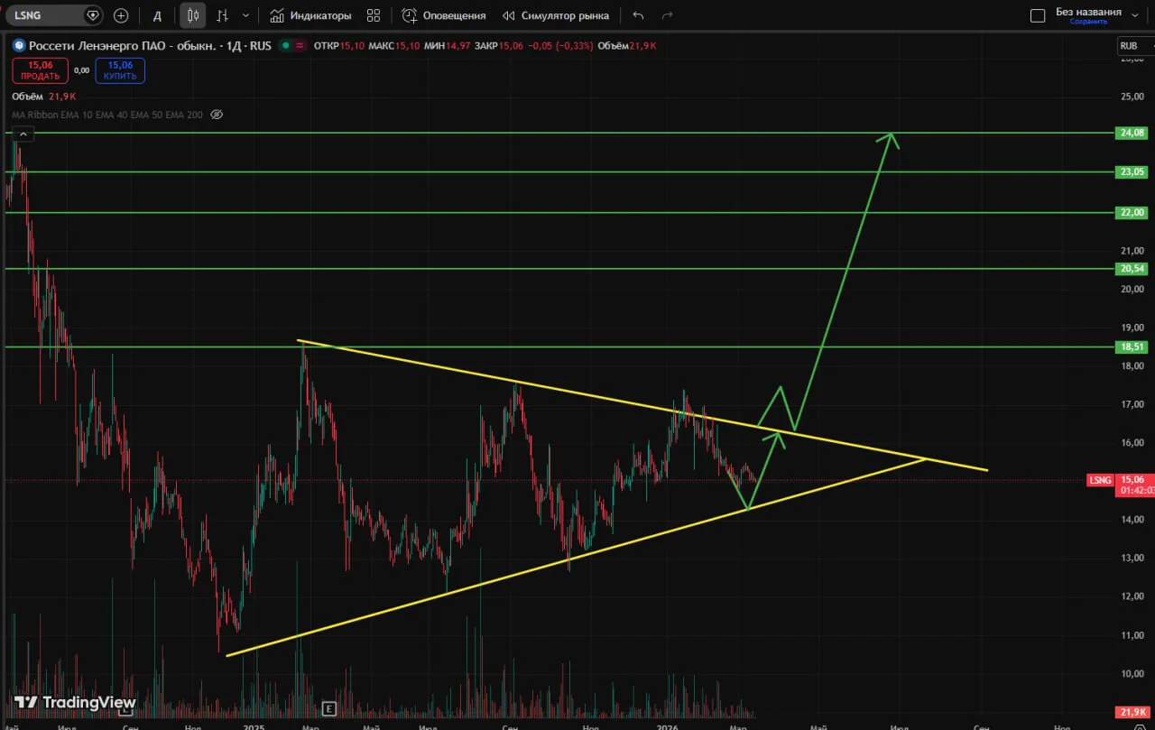This screenshot has height=730, width=1155.
Task: Toggle the layout checkbox near Без названия
Action: tap(1038, 15)
